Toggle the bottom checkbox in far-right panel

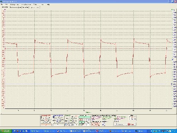(x=130, y=119)
